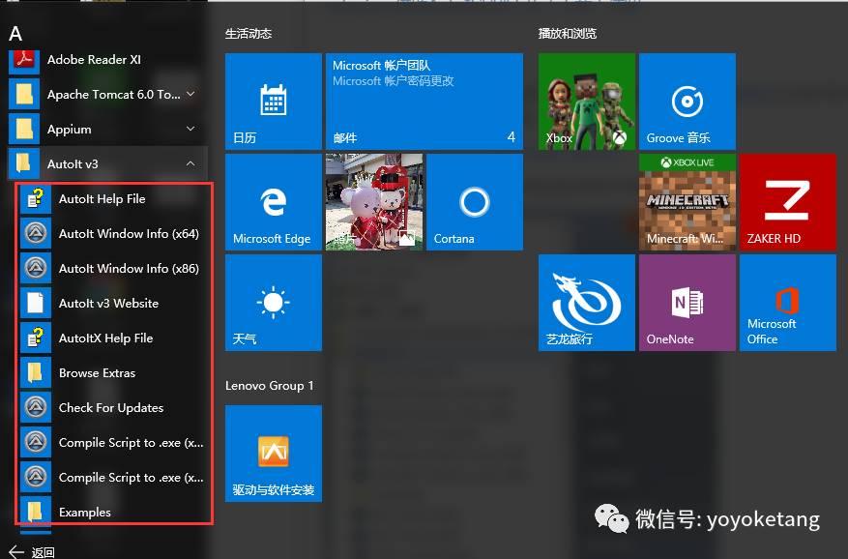Open AutoIt Window Info (x64)
The height and width of the screenshot is (559, 848).
128,234
